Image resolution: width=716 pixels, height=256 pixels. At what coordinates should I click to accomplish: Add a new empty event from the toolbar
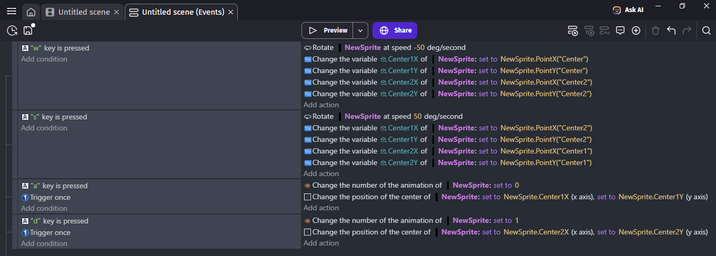coord(572,30)
